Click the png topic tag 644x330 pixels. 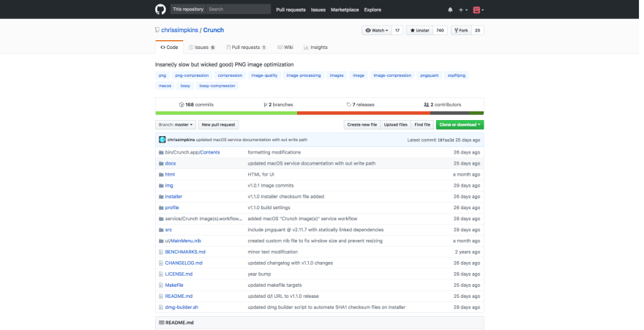pyautogui.click(x=162, y=75)
